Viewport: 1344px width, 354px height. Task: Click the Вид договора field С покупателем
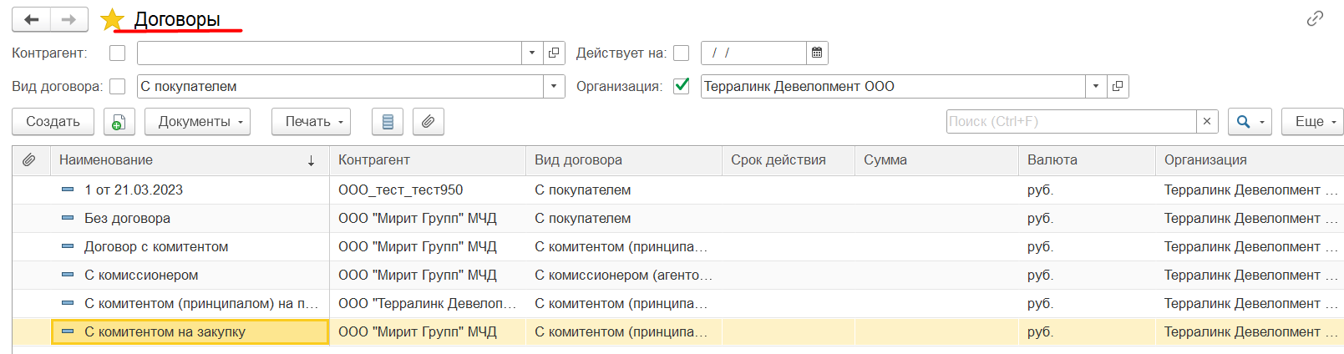pyautogui.click(x=341, y=86)
